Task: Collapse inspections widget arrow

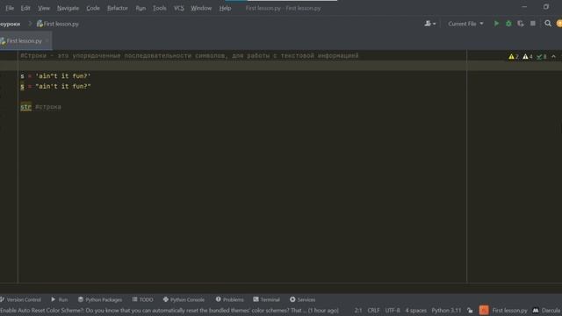Action: click(553, 56)
